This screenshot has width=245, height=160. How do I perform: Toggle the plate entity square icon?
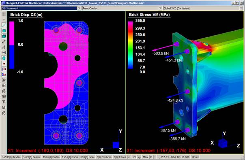click(x=4, y=31)
